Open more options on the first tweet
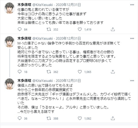Viewport: 138px width, 128px height. tap(132, 5)
